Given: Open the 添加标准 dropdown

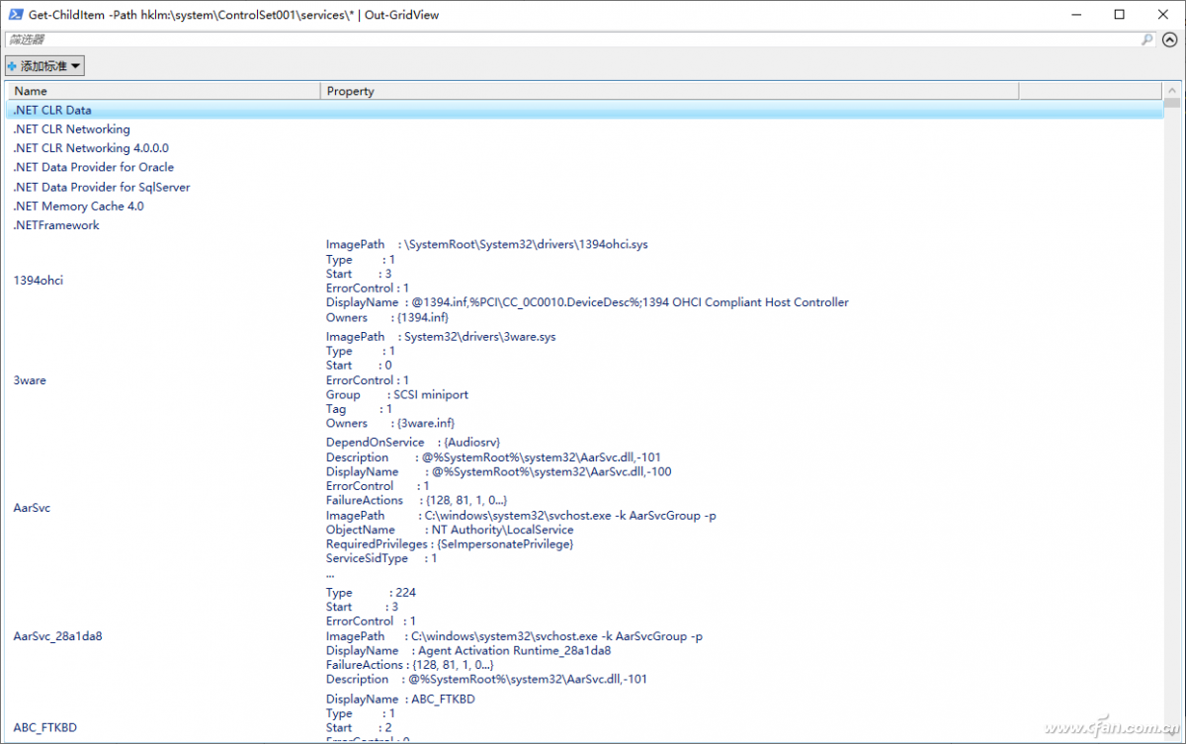Looking at the screenshot, I should [x=44, y=66].
